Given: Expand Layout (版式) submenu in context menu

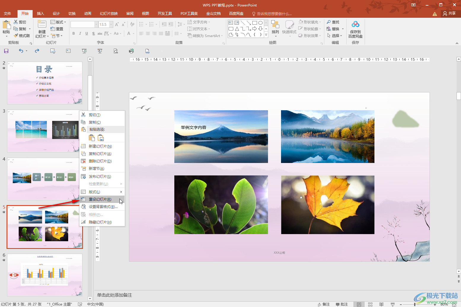Looking at the screenshot, I should tap(102, 192).
